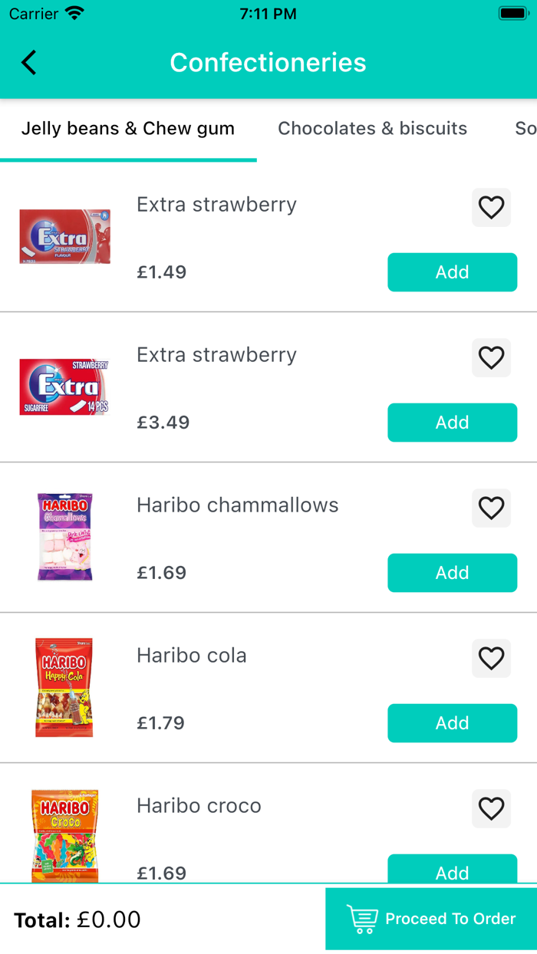Tap the Haribo chammallows product thumbnail
The image size is (537, 954).
(x=64, y=537)
